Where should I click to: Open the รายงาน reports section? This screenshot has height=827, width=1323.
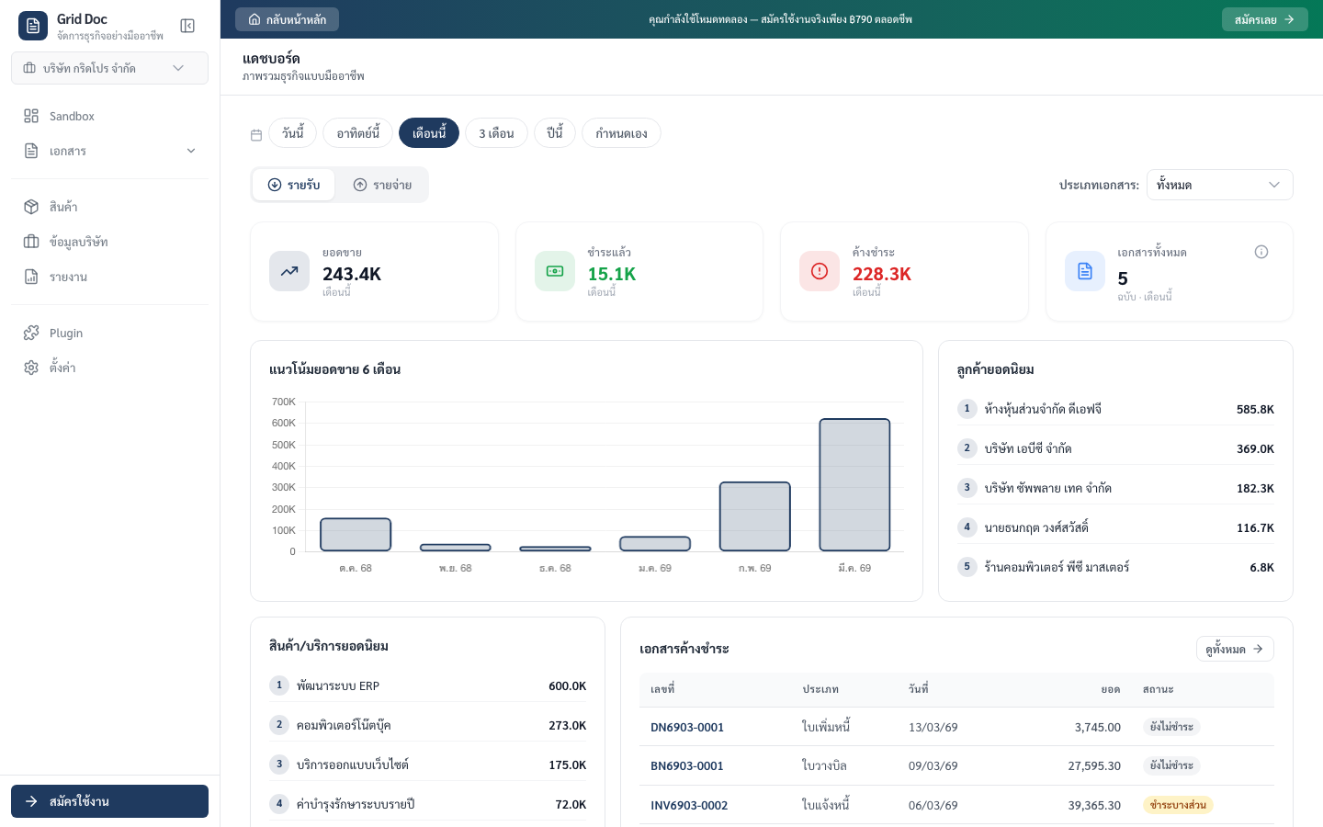(68, 277)
